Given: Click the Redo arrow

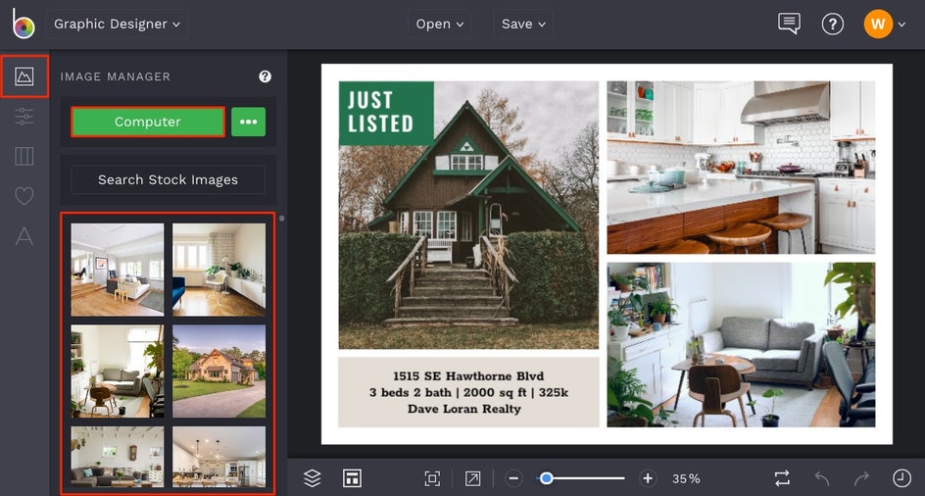Looking at the screenshot, I should [x=862, y=478].
